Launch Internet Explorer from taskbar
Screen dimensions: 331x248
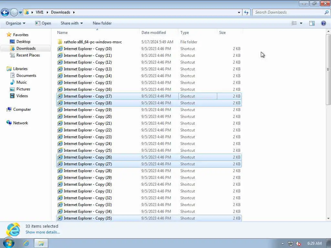(27, 243)
